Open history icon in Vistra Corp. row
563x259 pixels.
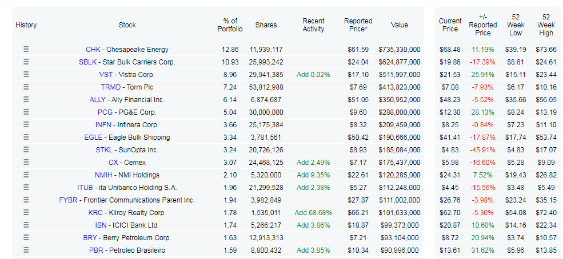(26, 75)
